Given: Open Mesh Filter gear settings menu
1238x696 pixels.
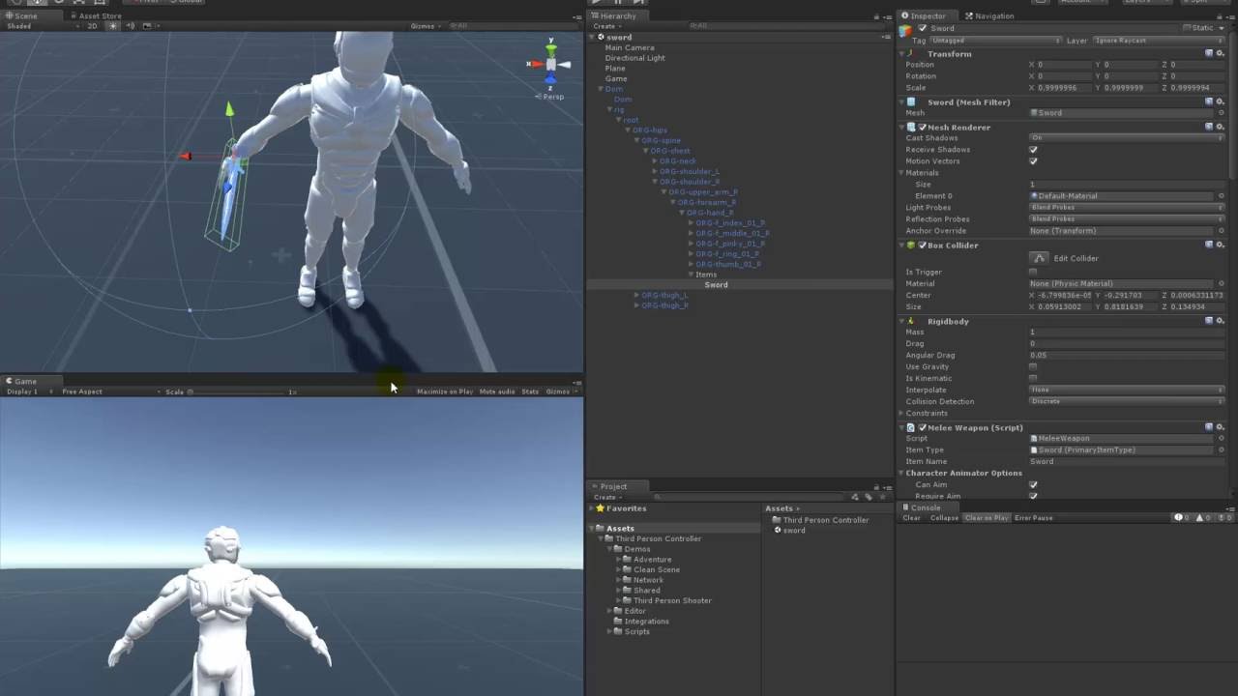Looking at the screenshot, I should tap(1220, 101).
